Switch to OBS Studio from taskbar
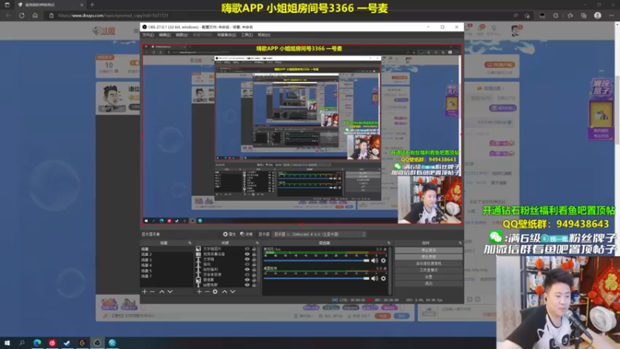 point(98,343)
